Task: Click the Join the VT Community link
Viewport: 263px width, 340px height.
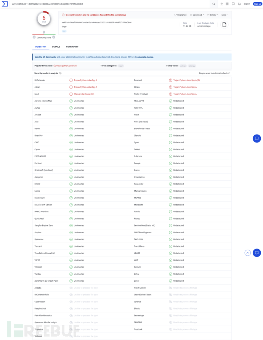Action: (x=45, y=56)
